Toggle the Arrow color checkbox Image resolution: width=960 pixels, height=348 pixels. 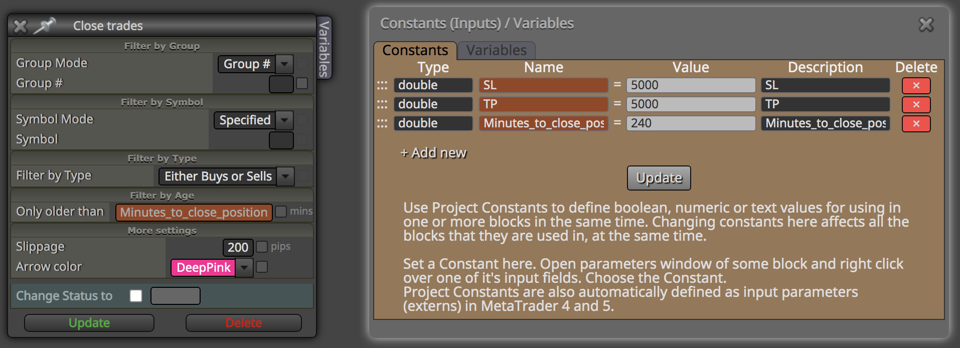(x=262, y=267)
